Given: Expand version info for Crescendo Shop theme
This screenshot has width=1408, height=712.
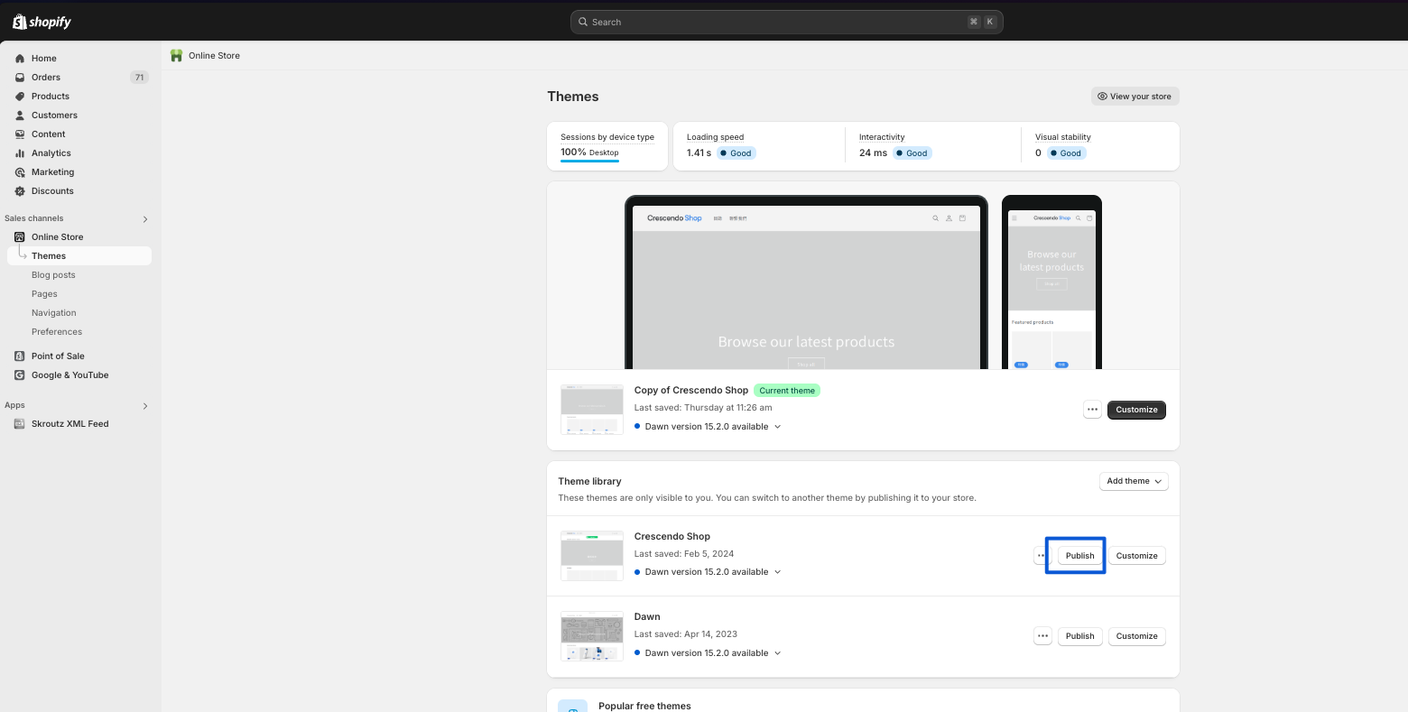Looking at the screenshot, I should pyautogui.click(x=778, y=572).
